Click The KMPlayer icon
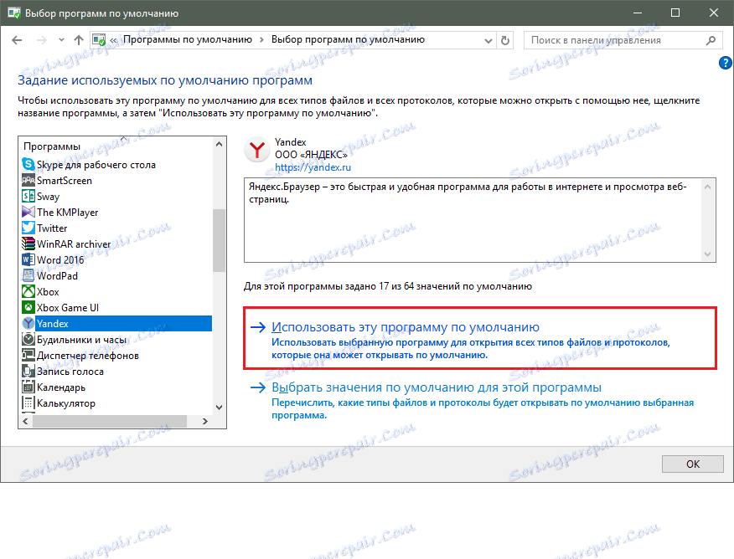The height and width of the screenshot is (559, 734). [28, 213]
